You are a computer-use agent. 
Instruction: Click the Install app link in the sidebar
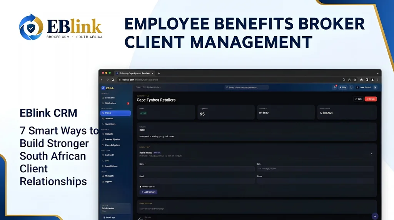109,217
